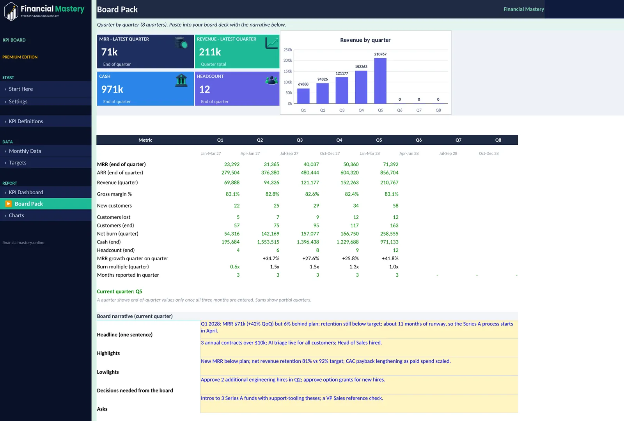Click the financialmastery.online link

click(23, 243)
